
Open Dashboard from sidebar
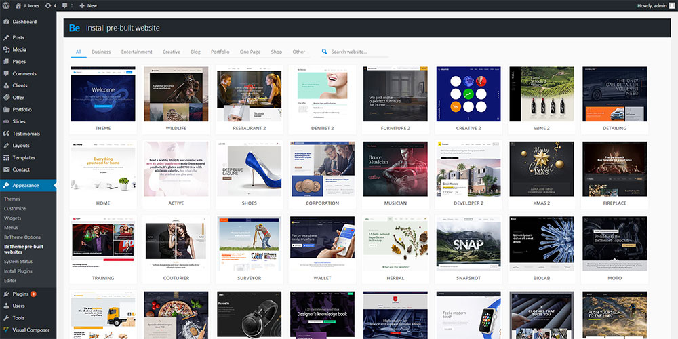(24, 22)
